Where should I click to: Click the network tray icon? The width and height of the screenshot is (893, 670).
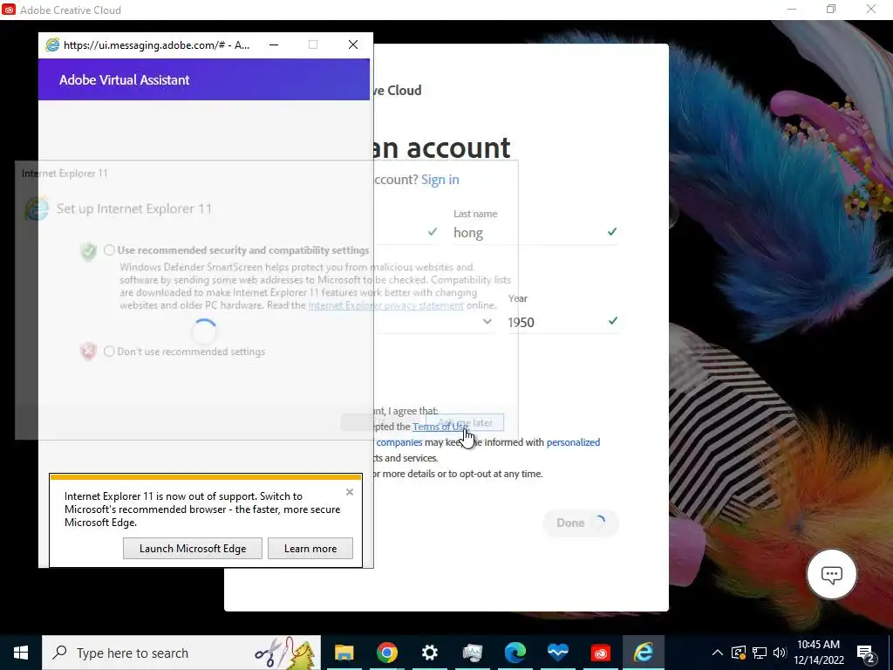[x=760, y=653]
